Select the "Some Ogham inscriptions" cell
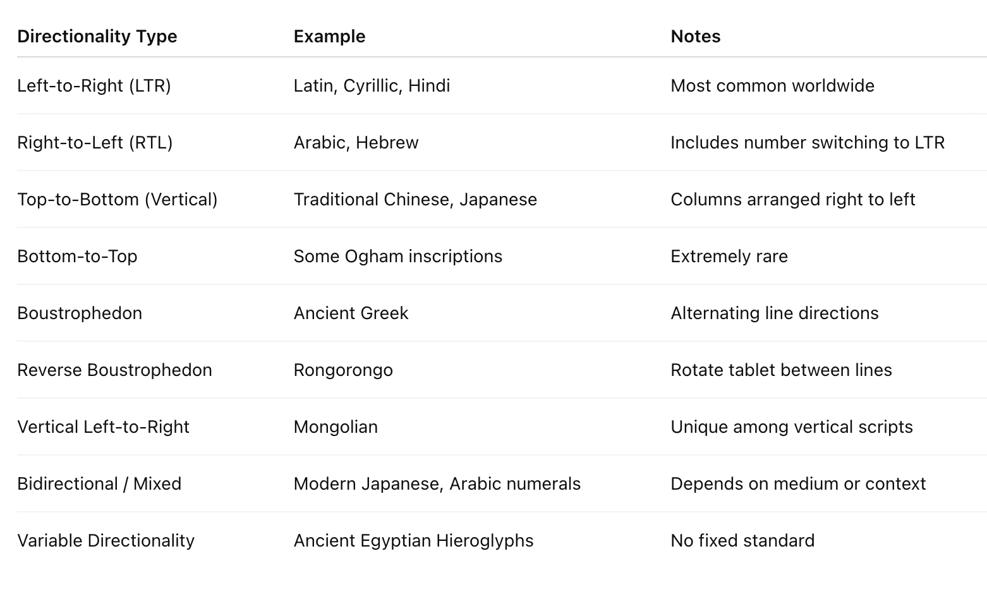 pos(397,257)
